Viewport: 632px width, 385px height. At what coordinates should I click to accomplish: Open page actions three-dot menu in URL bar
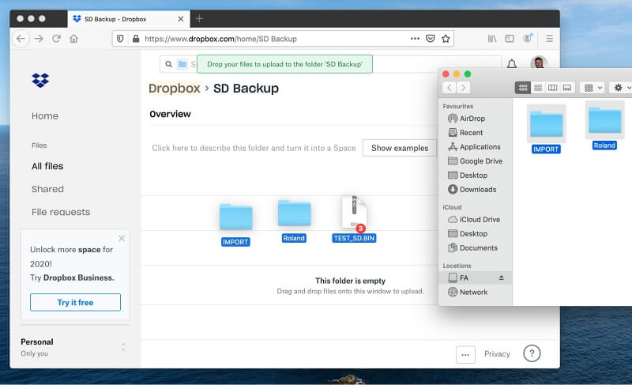[416, 39]
